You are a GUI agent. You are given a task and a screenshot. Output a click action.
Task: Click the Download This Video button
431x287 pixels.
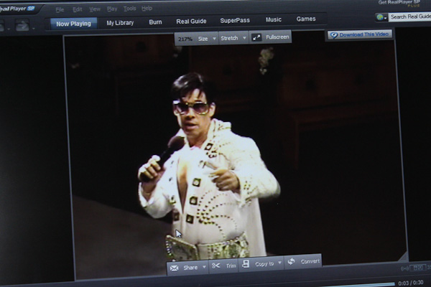point(361,34)
